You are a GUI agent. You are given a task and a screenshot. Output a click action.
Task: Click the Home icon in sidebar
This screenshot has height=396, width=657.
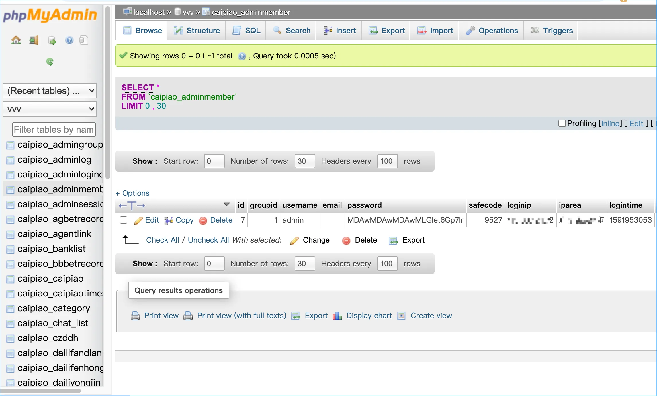click(16, 40)
